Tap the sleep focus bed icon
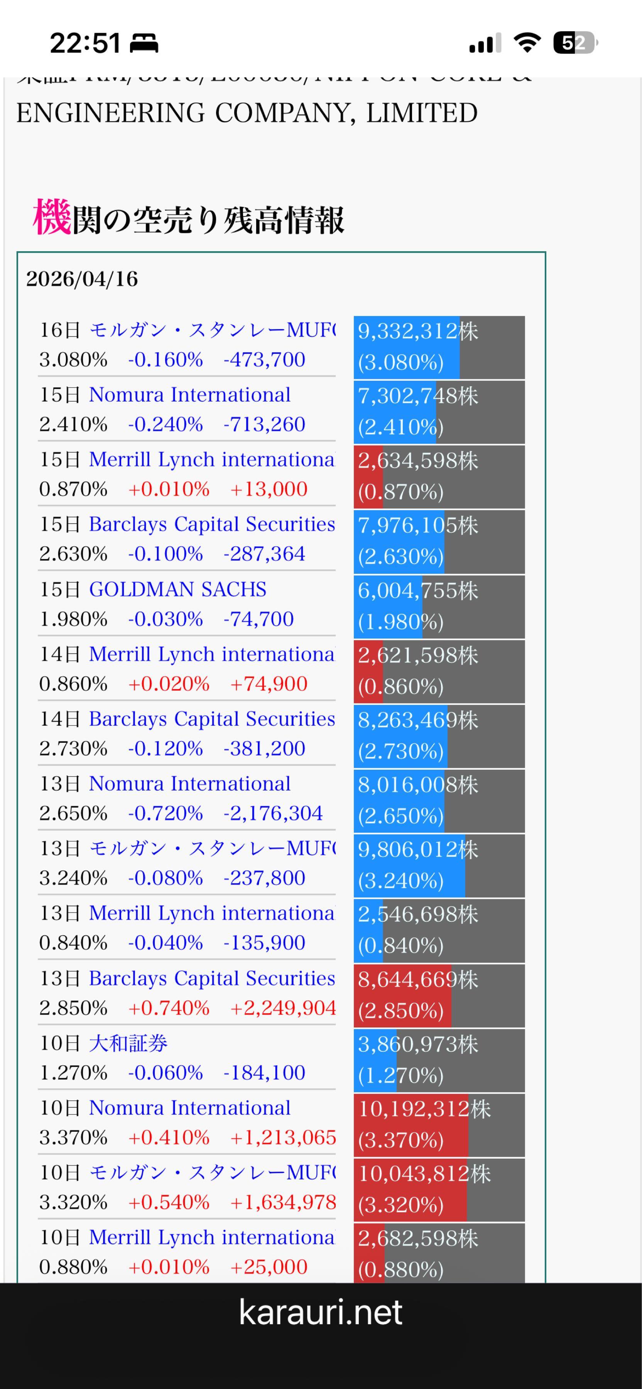The width and height of the screenshot is (642, 1389). (144, 43)
